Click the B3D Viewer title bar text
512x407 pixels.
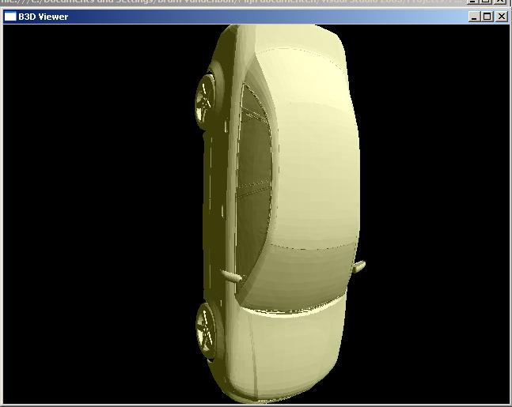click(x=43, y=17)
